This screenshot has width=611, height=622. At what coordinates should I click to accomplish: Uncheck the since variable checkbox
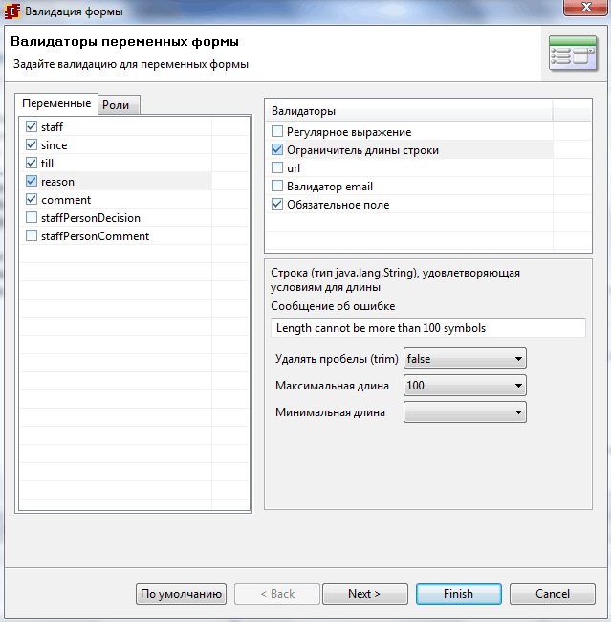32,144
